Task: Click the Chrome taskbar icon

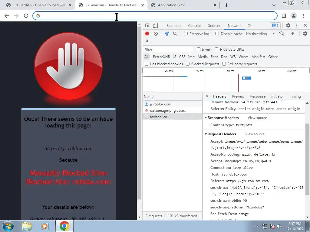Action: click(x=64, y=226)
